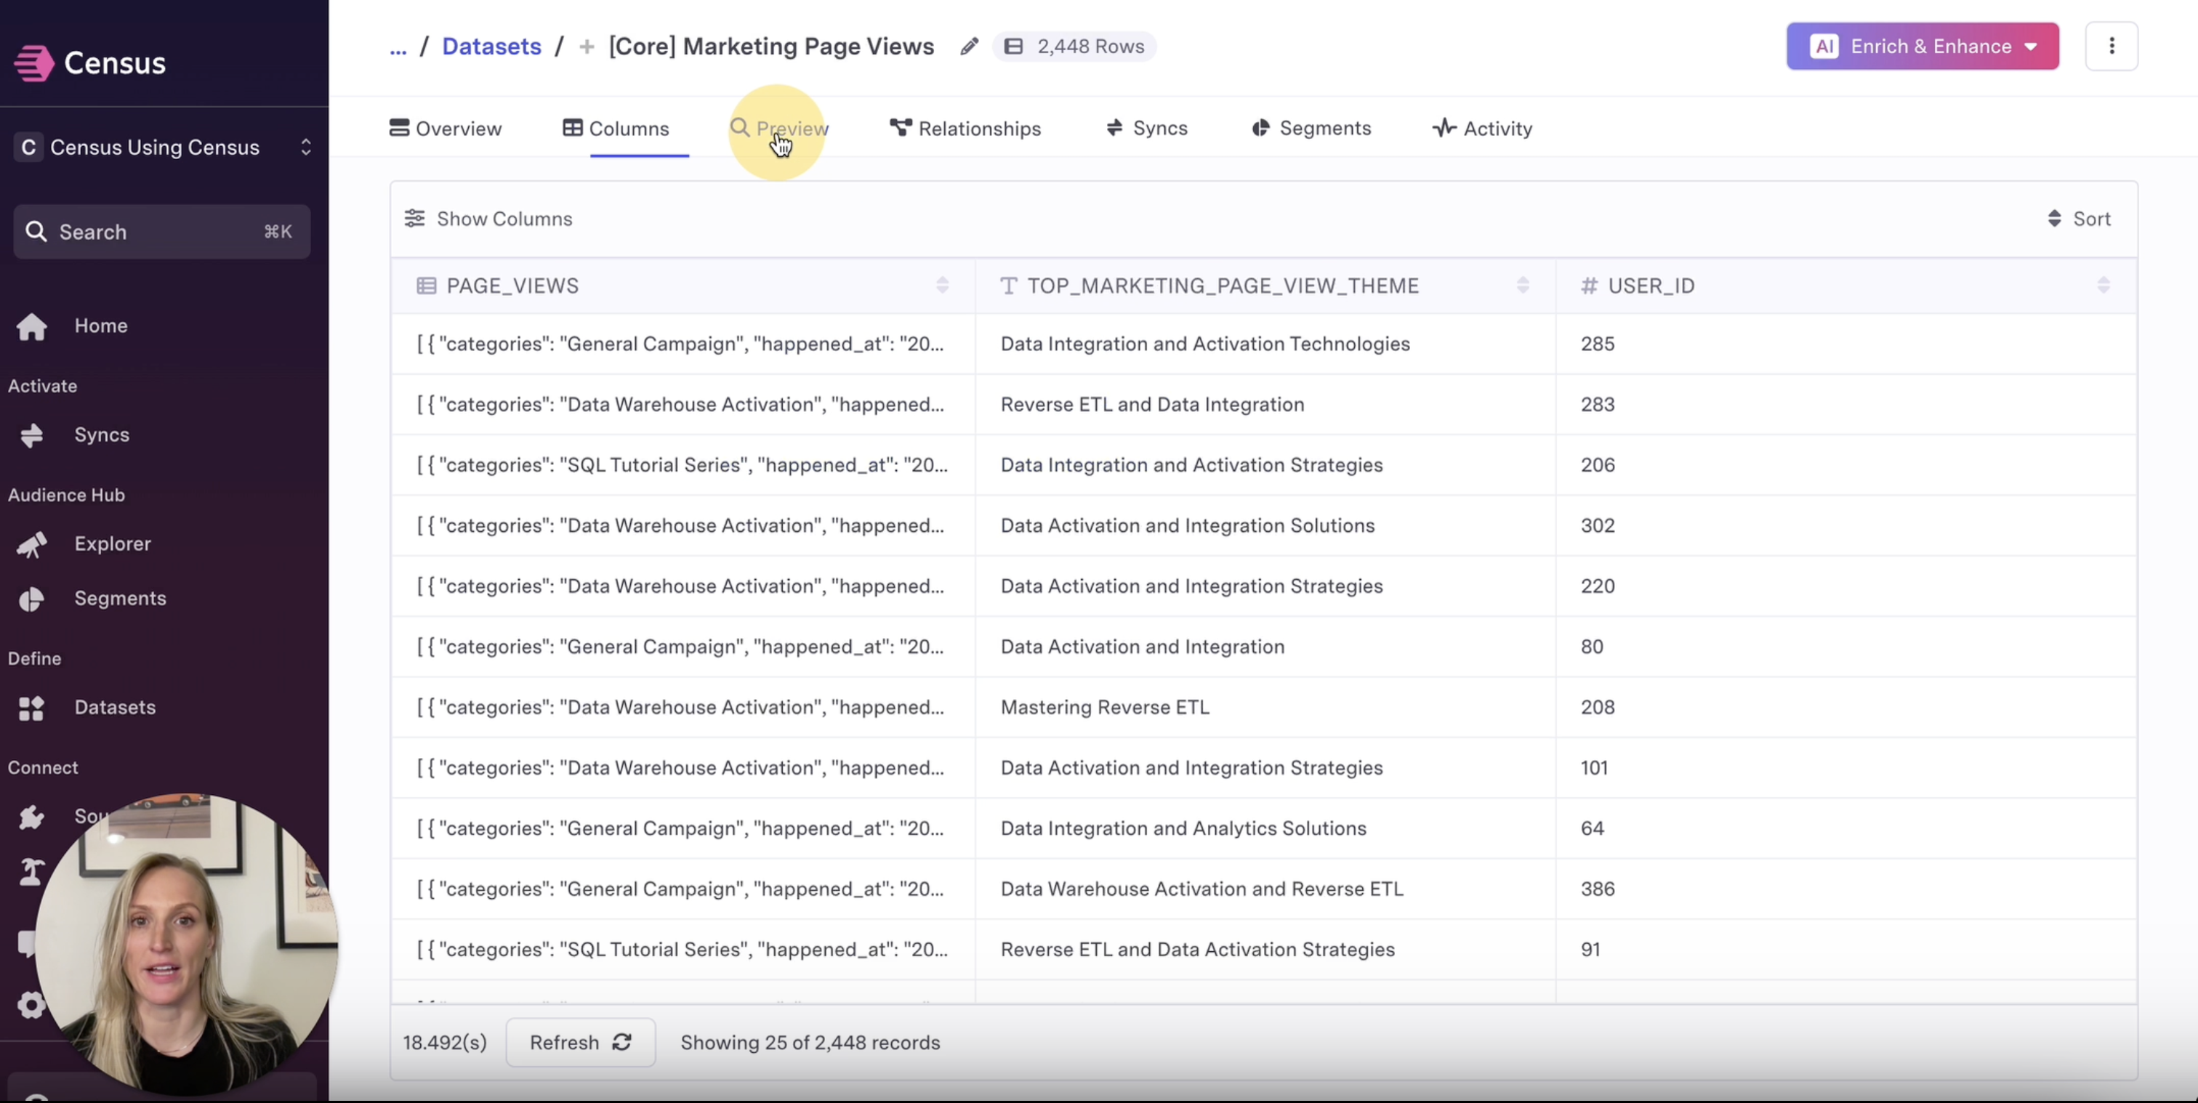Select the Home icon in the sidebar

[31, 326]
